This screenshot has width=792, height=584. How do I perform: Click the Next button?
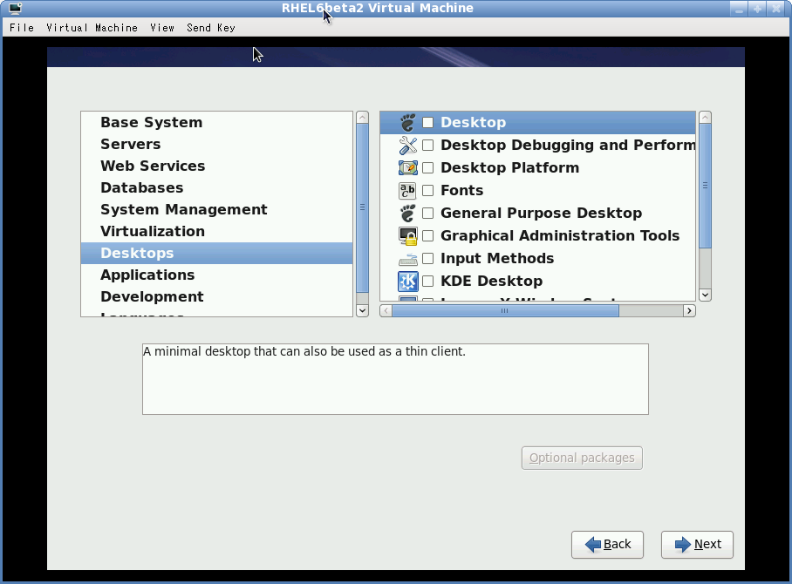tap(697, 545)
